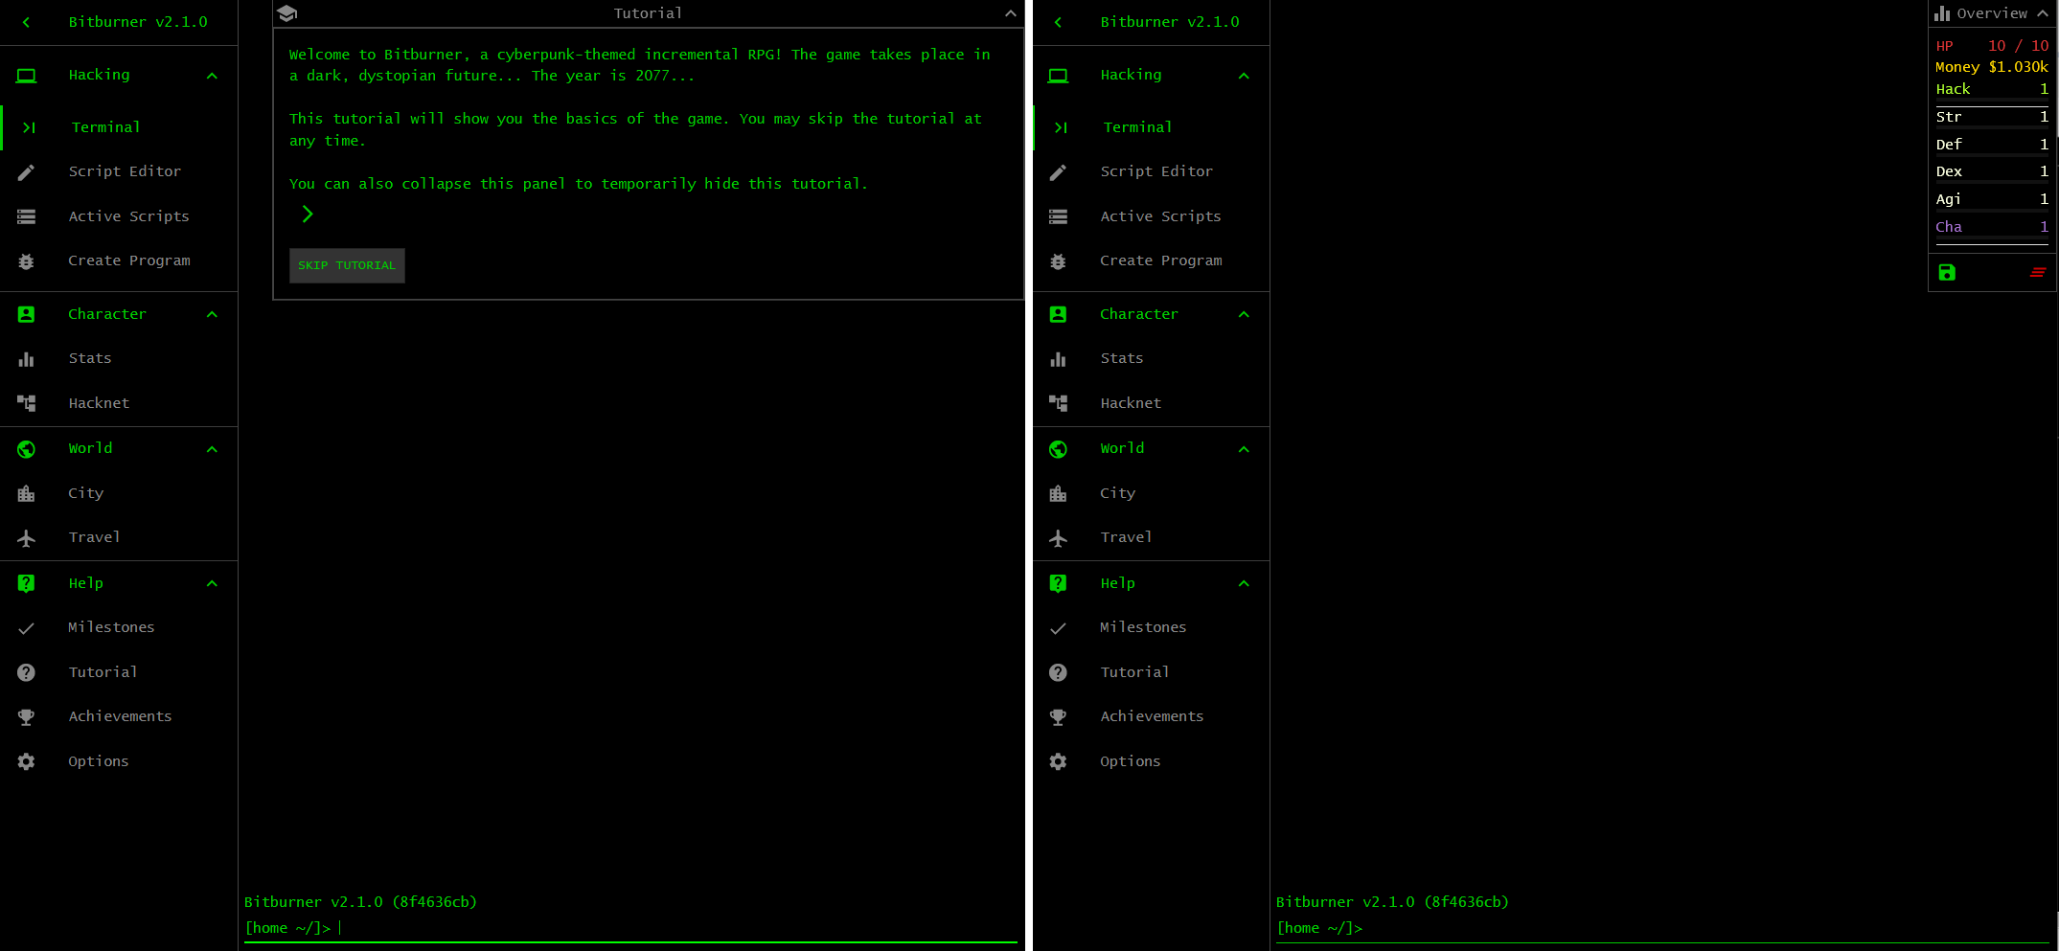Click Bitburner v2.1.0 title in left window
This screenshot has height=951, width=2059.
(x=138, y=22)
